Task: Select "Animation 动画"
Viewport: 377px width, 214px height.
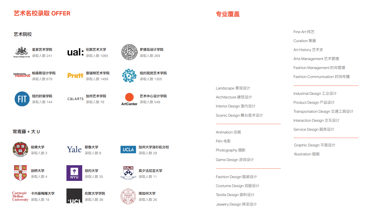Action: click(x=228, y=132)
